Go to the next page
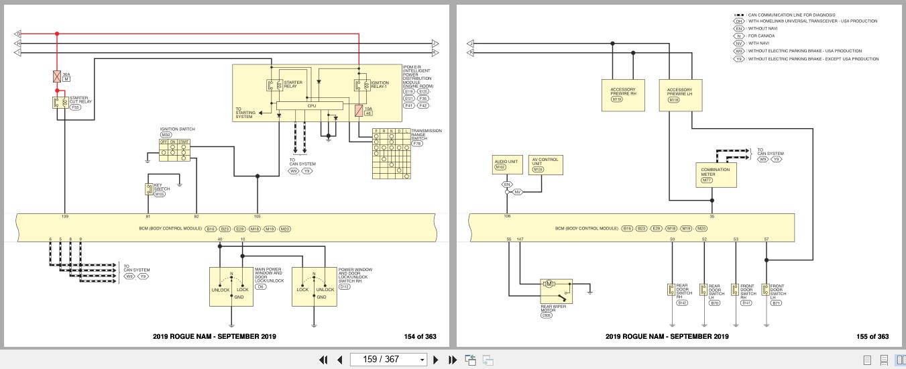The image size is (906, 369). [436, 360]
